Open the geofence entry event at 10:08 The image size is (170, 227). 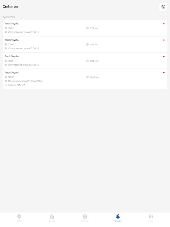click(85, 79)
